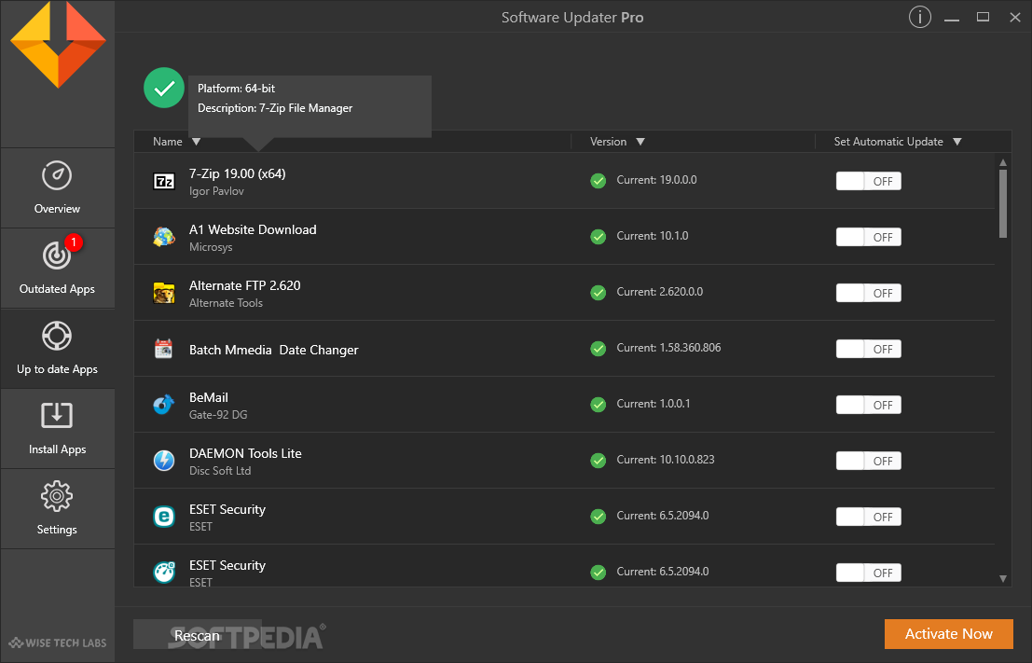The width and height of the screenshot is (1032, 663).
Task: Open the Settings gear icon
Action: [x=57, y=496]
